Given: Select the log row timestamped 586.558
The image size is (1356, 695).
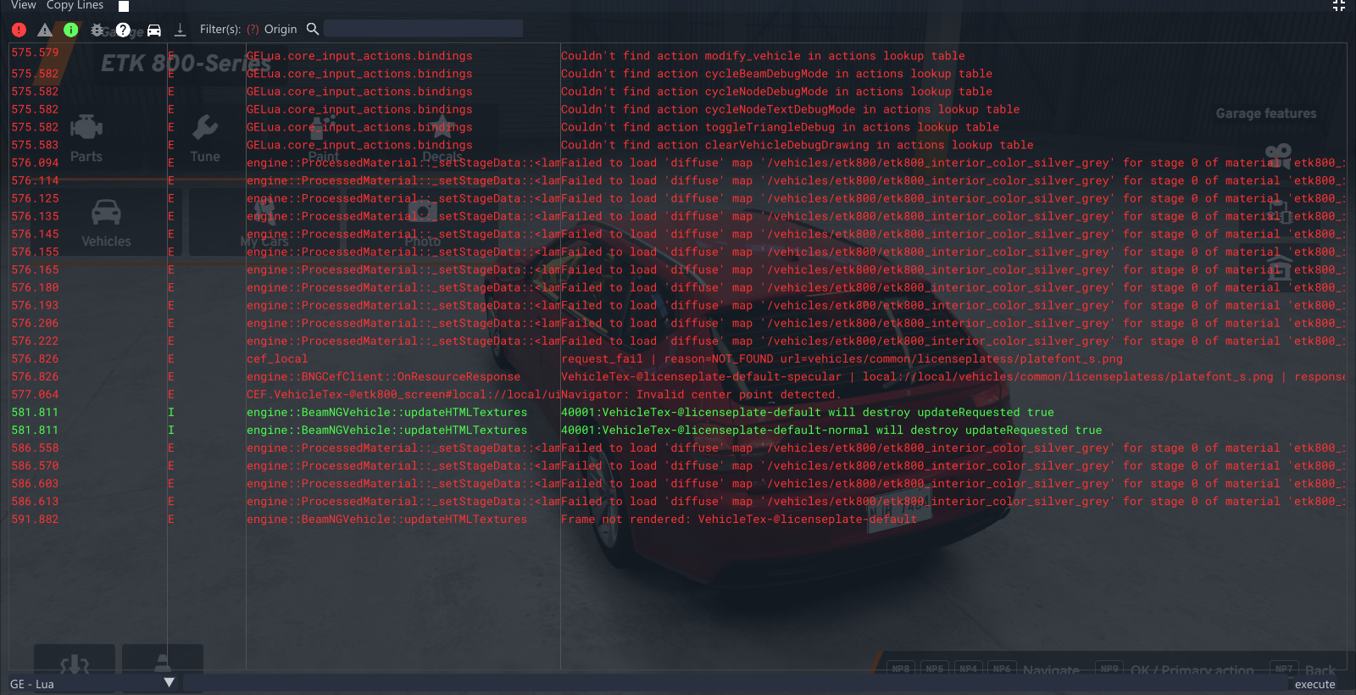Looking at the screenshot, I should [678, 448].
